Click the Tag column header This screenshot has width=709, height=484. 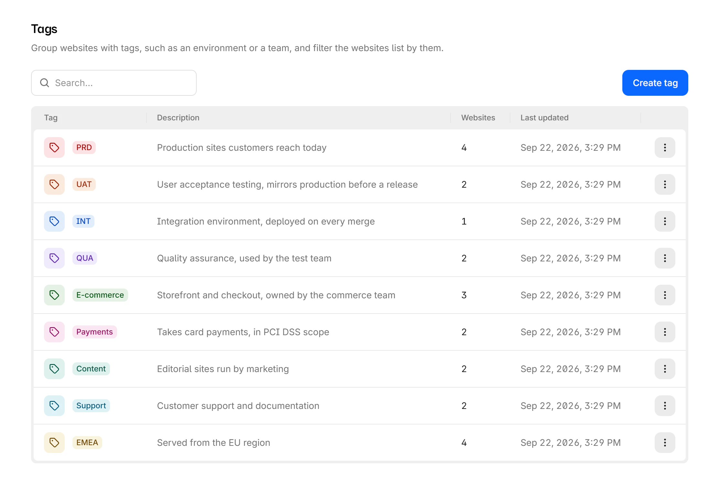coord(51,118)
